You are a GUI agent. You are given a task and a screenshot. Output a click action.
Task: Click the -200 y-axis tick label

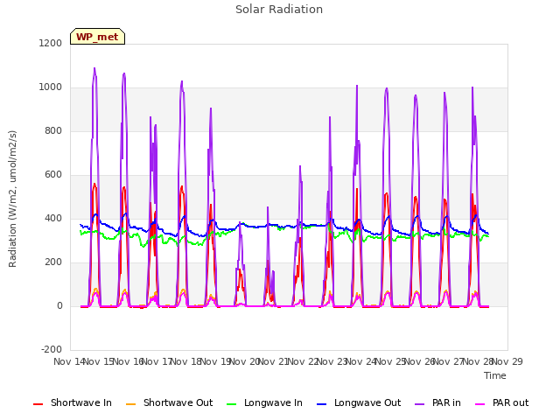[52, 349]
